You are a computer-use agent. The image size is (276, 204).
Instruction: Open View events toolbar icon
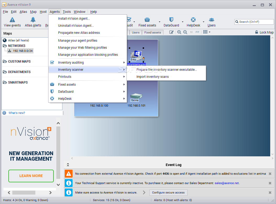[12, 20]
